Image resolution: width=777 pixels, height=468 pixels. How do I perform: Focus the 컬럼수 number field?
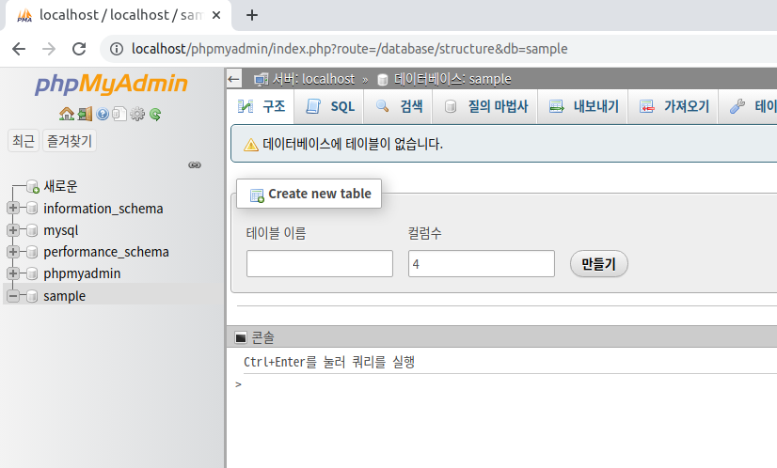pos(482,263)
